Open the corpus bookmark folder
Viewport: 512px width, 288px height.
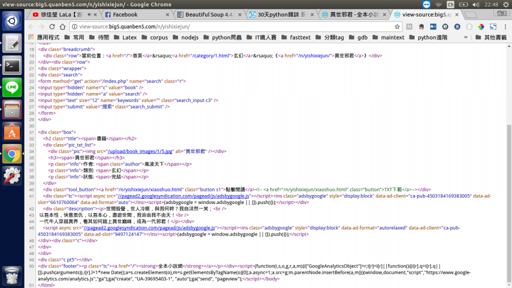click(155, 37)
